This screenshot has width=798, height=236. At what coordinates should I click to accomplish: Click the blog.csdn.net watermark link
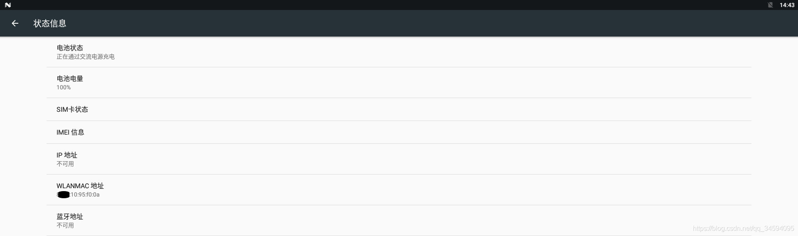[x=744, y=229]
